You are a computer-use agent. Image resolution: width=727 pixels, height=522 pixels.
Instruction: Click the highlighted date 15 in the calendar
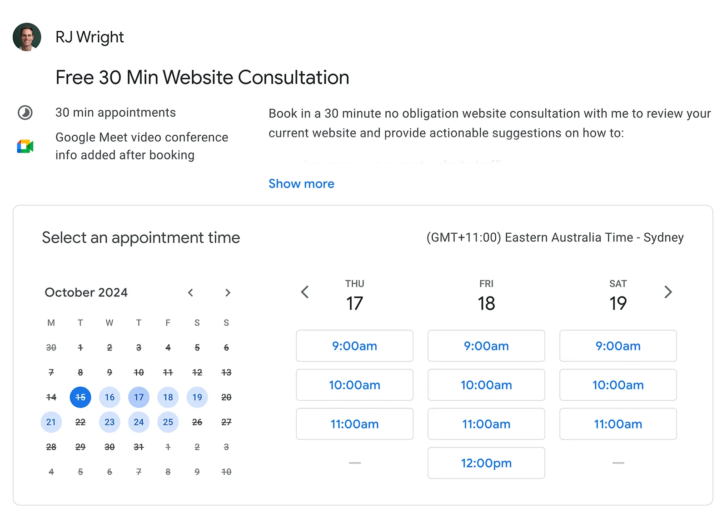tap(80, 397)
